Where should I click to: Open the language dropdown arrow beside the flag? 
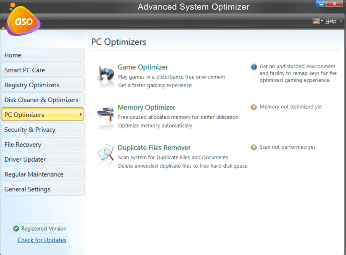pos(322,21)
